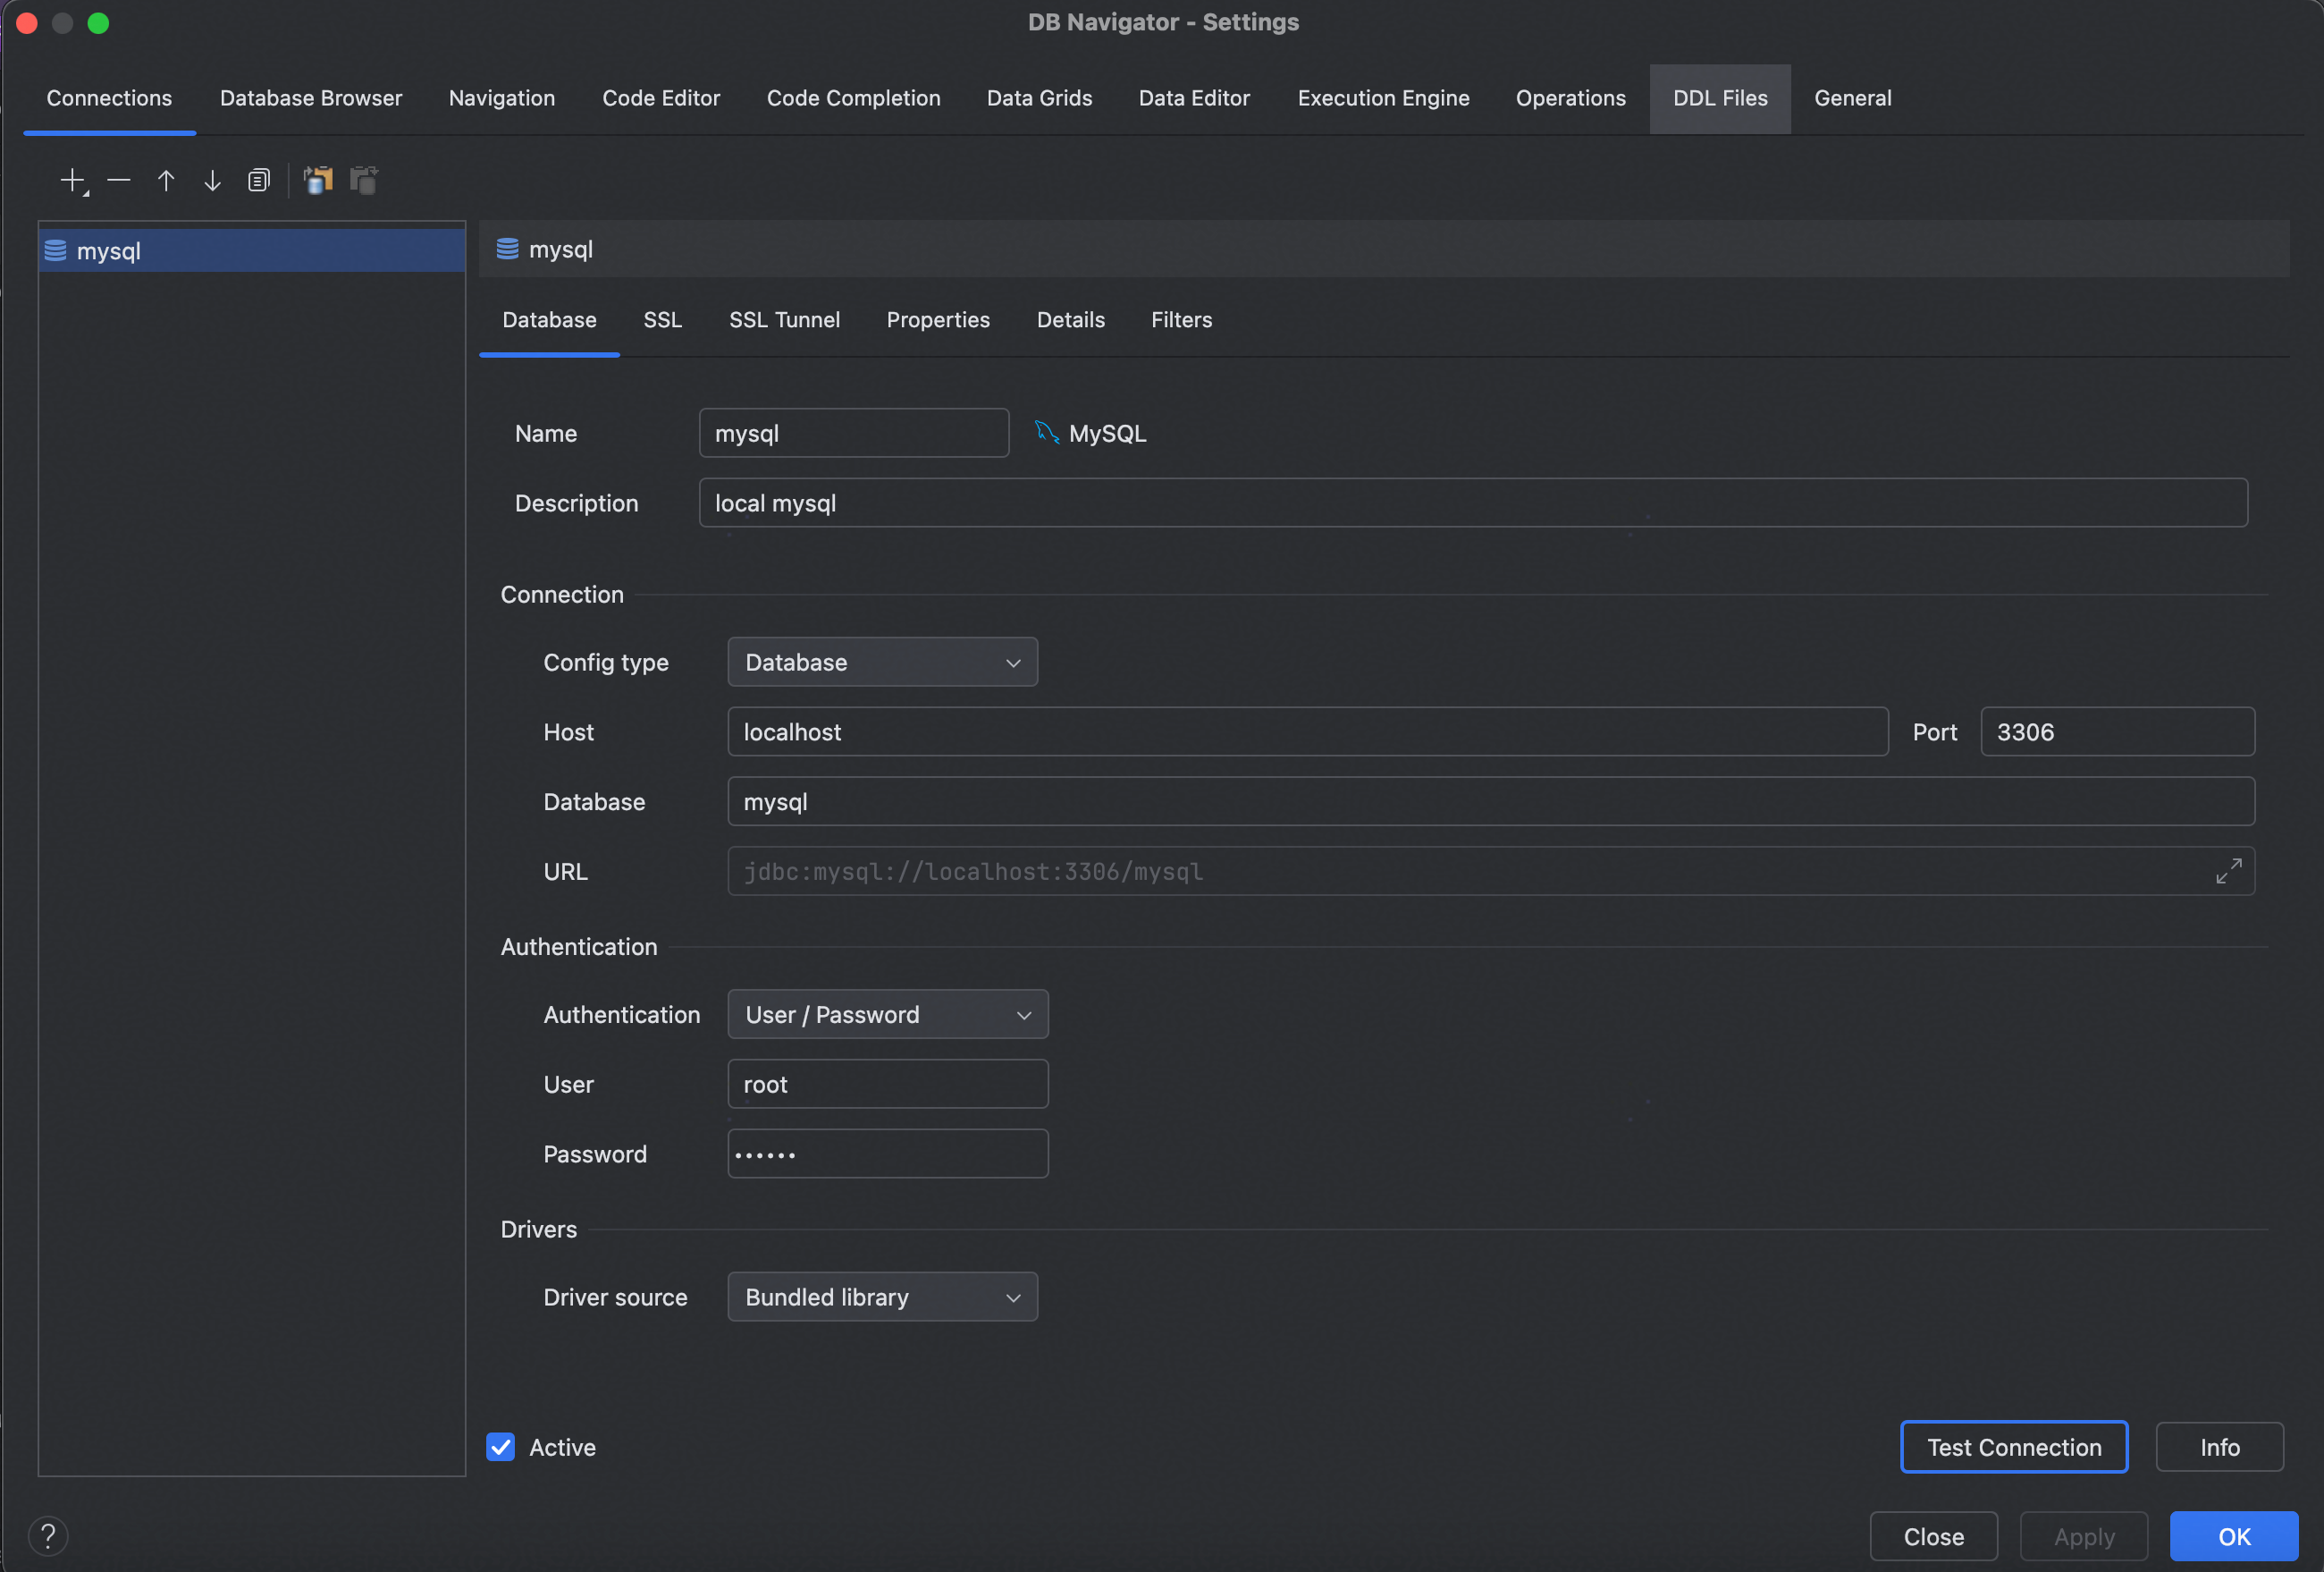
Task: Click the Info button
Action: (x=2219, y=1446)
